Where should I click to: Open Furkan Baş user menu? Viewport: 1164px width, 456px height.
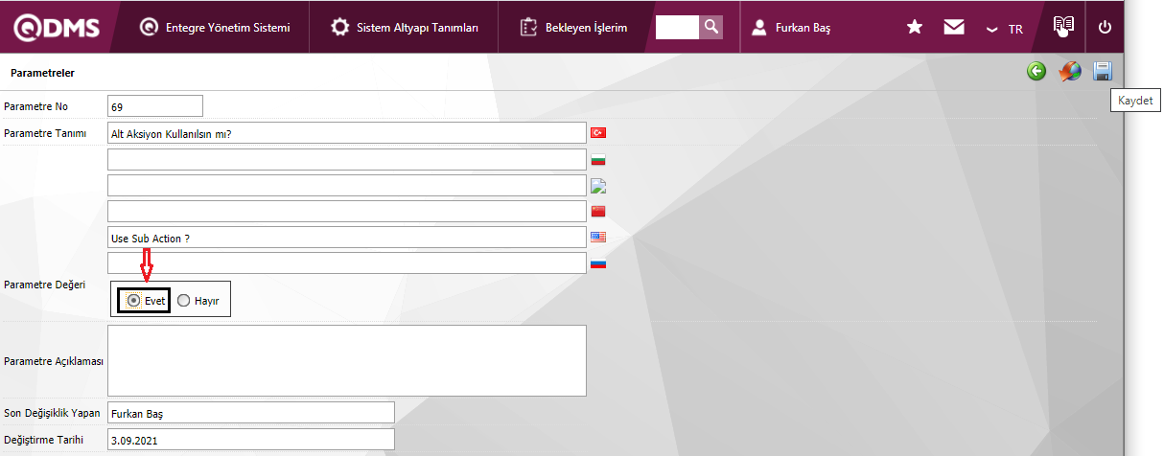[x=792, y=28]
